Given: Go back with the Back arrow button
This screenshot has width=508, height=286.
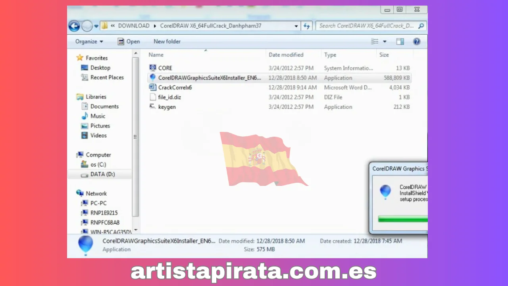Looking at the screenshot, I should click(x=74, y=26).
